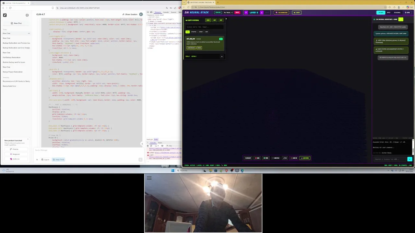Open 'Next.js Project Restoration' chat entry
The image size is (415, 233).
pos(13,72)
